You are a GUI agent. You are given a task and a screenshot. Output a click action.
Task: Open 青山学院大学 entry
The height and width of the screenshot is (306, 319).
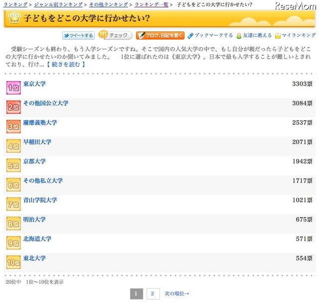coord(40,200)
